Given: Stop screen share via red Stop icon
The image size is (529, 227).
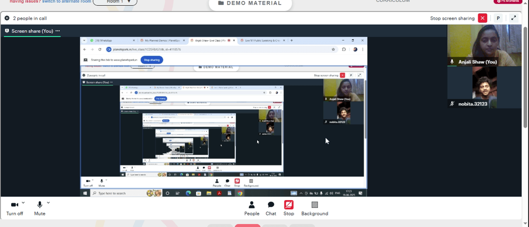Looking at the screenshot, I should [x=288, y=209].
